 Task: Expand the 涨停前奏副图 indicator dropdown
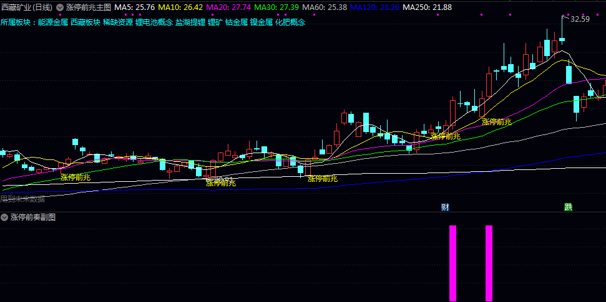click(x=4, y=217)
